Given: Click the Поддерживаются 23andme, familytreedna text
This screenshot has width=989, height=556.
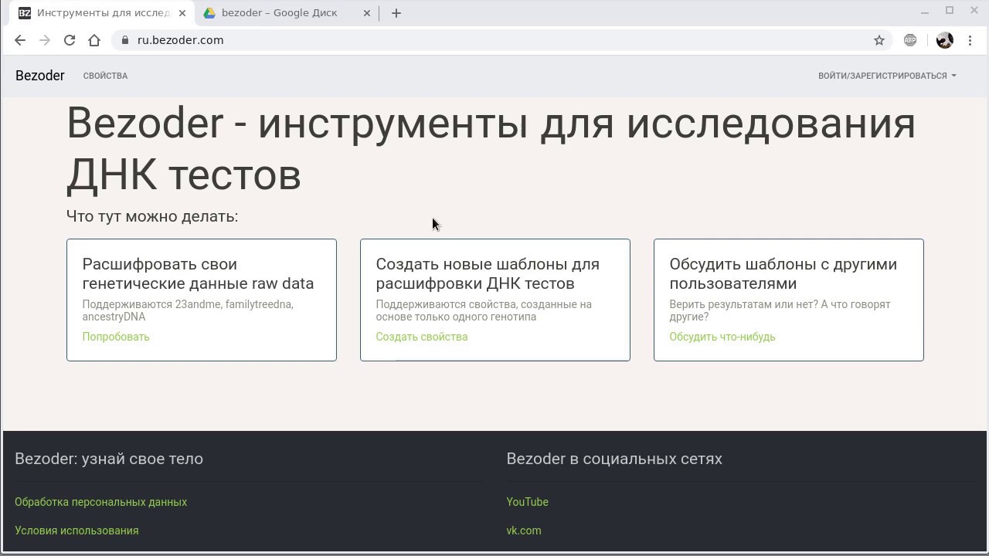Looking at the screenshot, I should click(x=188, y=310).
